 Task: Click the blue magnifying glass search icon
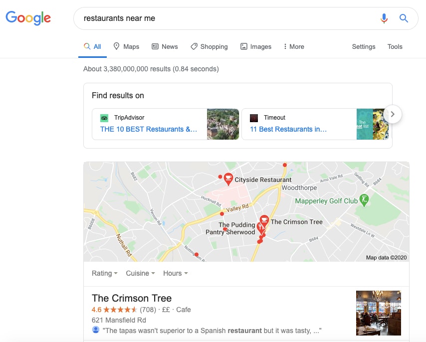404,18
